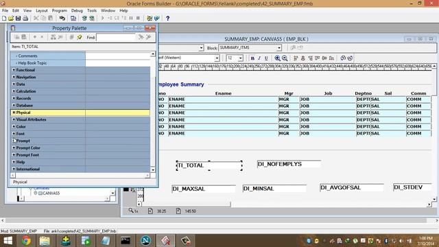This screenshot has width=439, height=247.
Task: Click the Help question mark icon
Action: pyautogui.click(x=167, y=19)
